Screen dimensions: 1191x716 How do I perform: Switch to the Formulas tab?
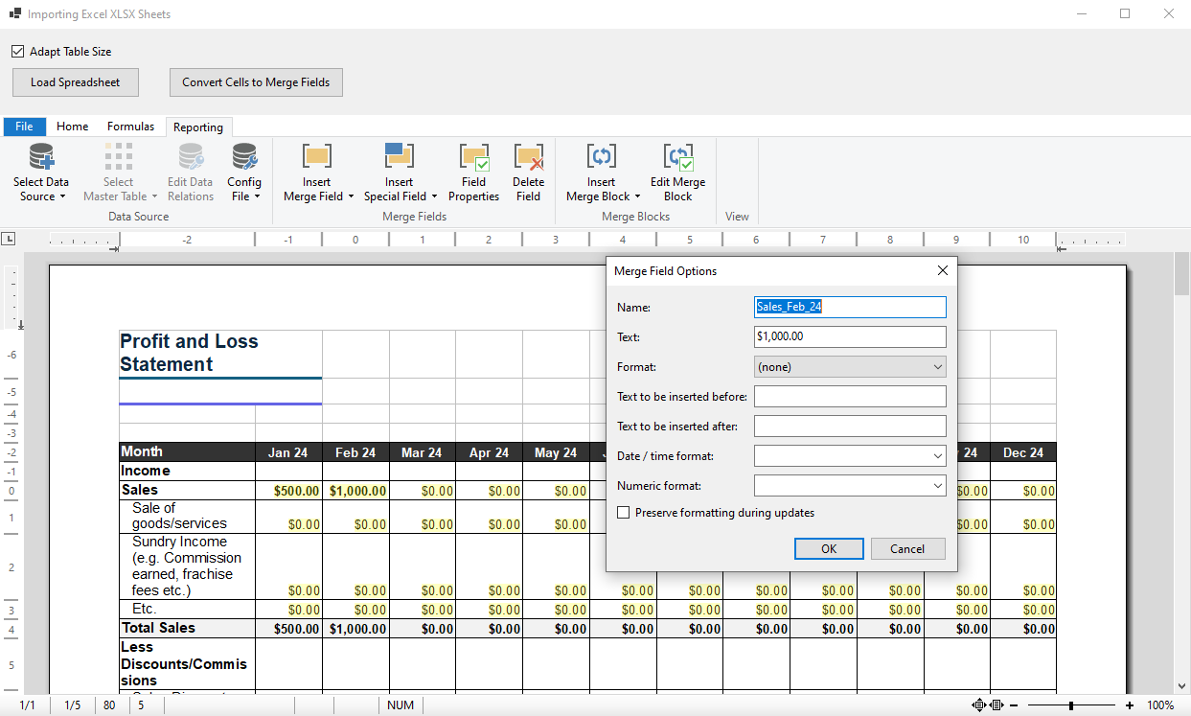130,127
